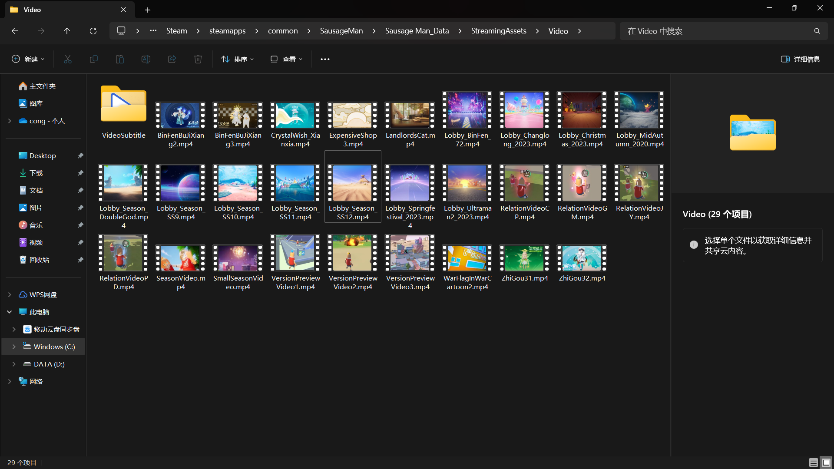Click the Rename icon in toolbar
Image resolution: width=834 pixels, height=469 pixels.
point(146,59)
